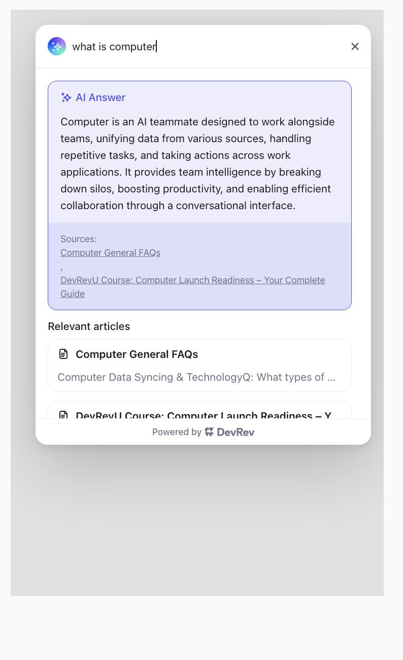This screenshot has height=660, width=403.
Task: Click the sparkle icon beside AI Answer
Action: [66, 97]
